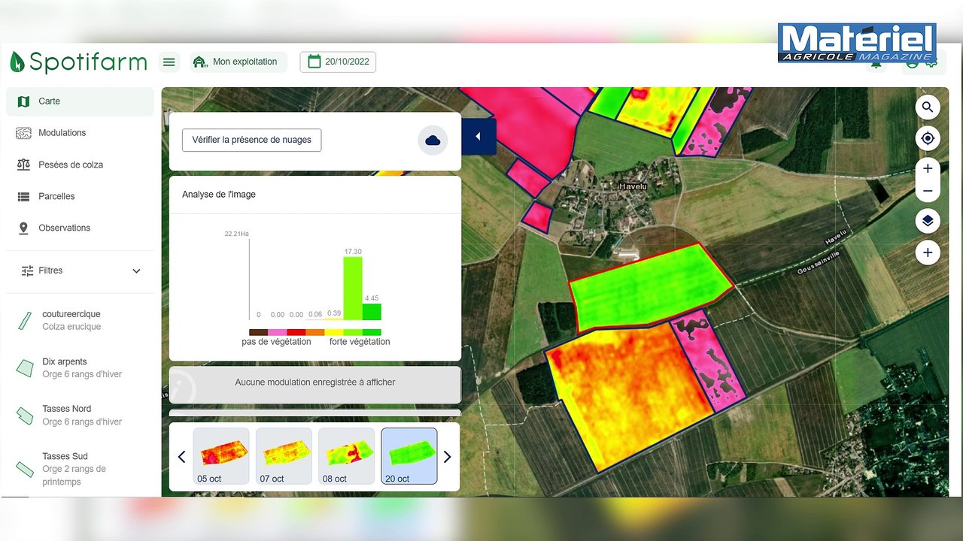
Task: Click the Havelu village label on map
Action: tap(633, 186)
